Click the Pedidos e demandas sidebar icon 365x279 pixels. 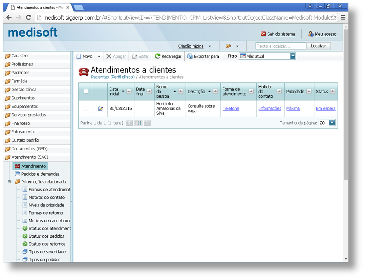(18, 174)
